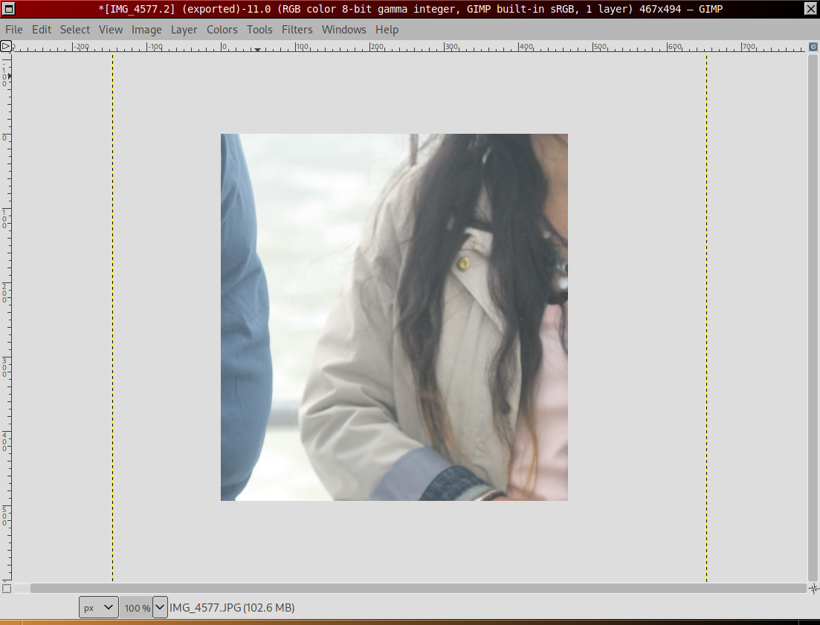The image size is (820, 625).
Task: Open the Tools menu
Action: point(259,30)
